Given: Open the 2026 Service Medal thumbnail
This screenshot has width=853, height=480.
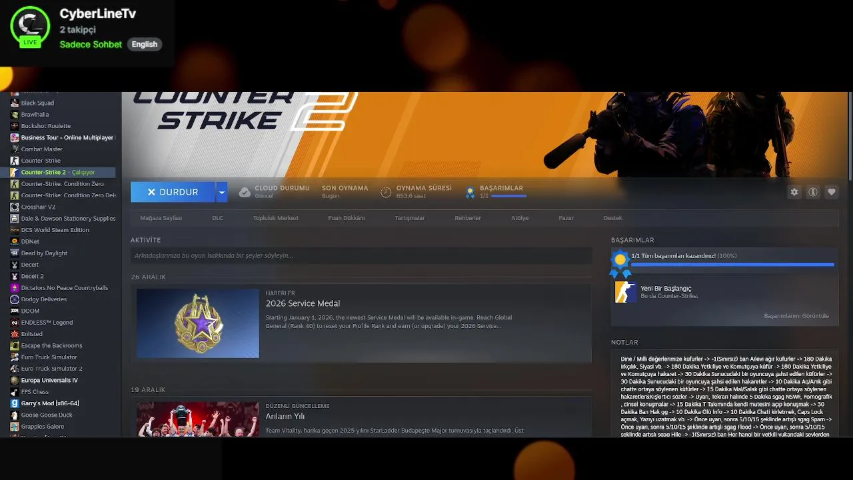Looking at the screenshot, I should point(198,323).
